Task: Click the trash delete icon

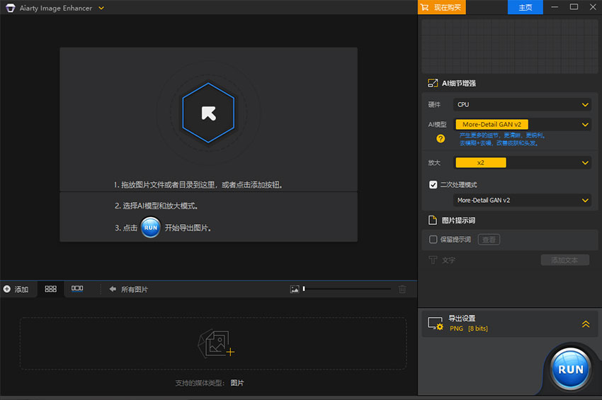Action: pos(402,289)
